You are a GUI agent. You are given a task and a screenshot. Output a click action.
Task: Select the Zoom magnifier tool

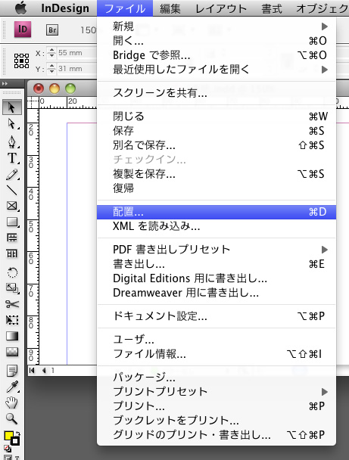[x=12, y=418]
